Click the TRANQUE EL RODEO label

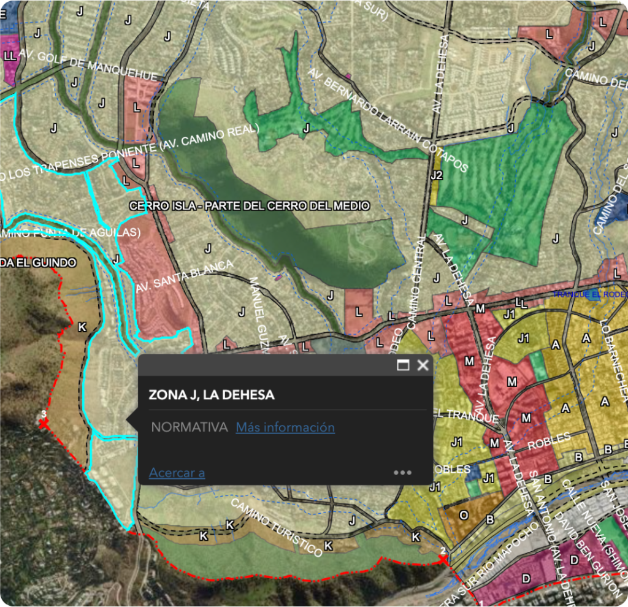pos(589,295)
